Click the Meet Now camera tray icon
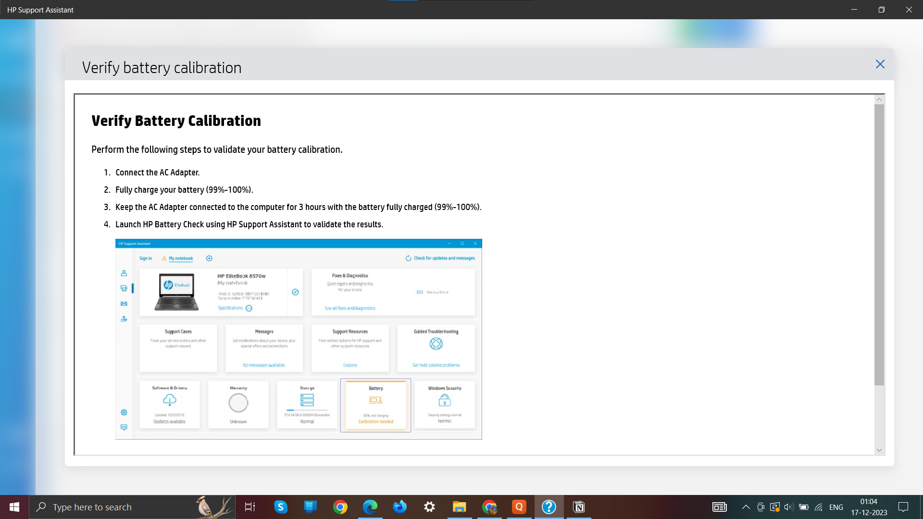 [x=761, y=507]
